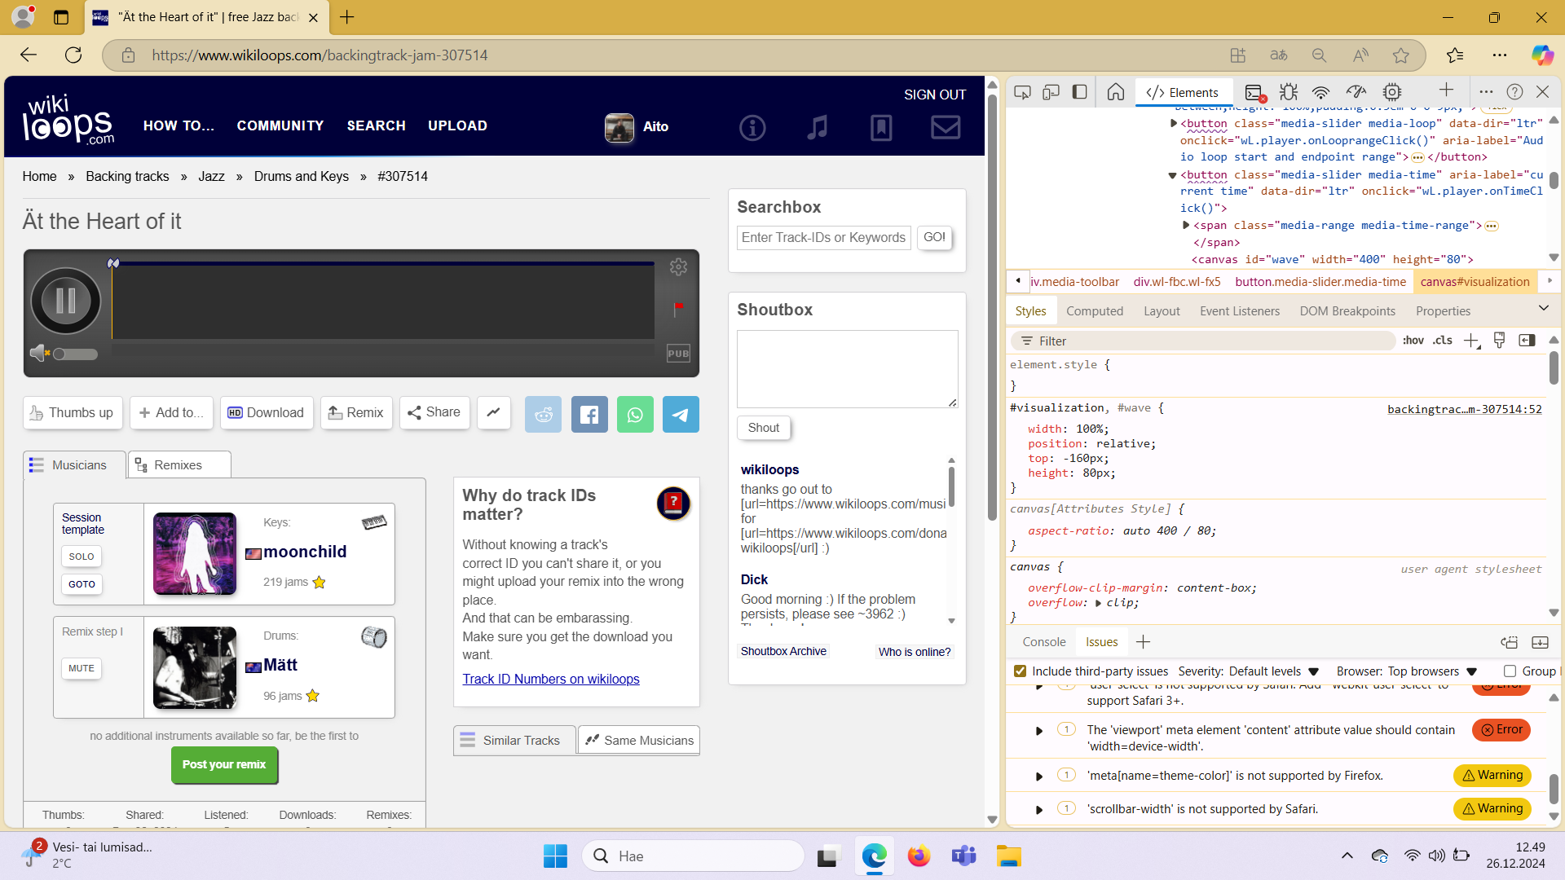1565x880 pixels.
Task: Switch to Event Listeners tab
Action: tap(1239, 311)
